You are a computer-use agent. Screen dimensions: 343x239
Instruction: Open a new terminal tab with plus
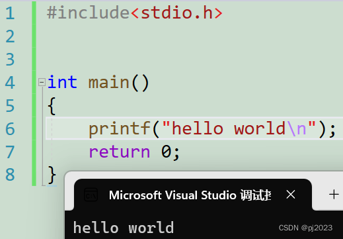[334, 195]
